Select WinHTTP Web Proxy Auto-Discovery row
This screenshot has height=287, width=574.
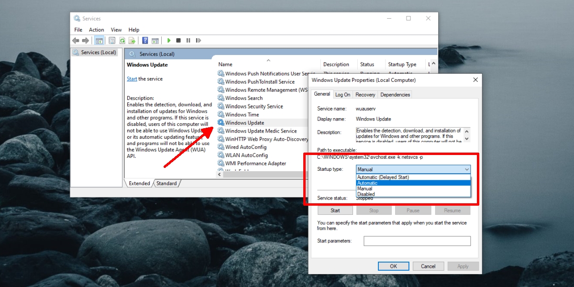pyautogui.click(x=262, y=139)
